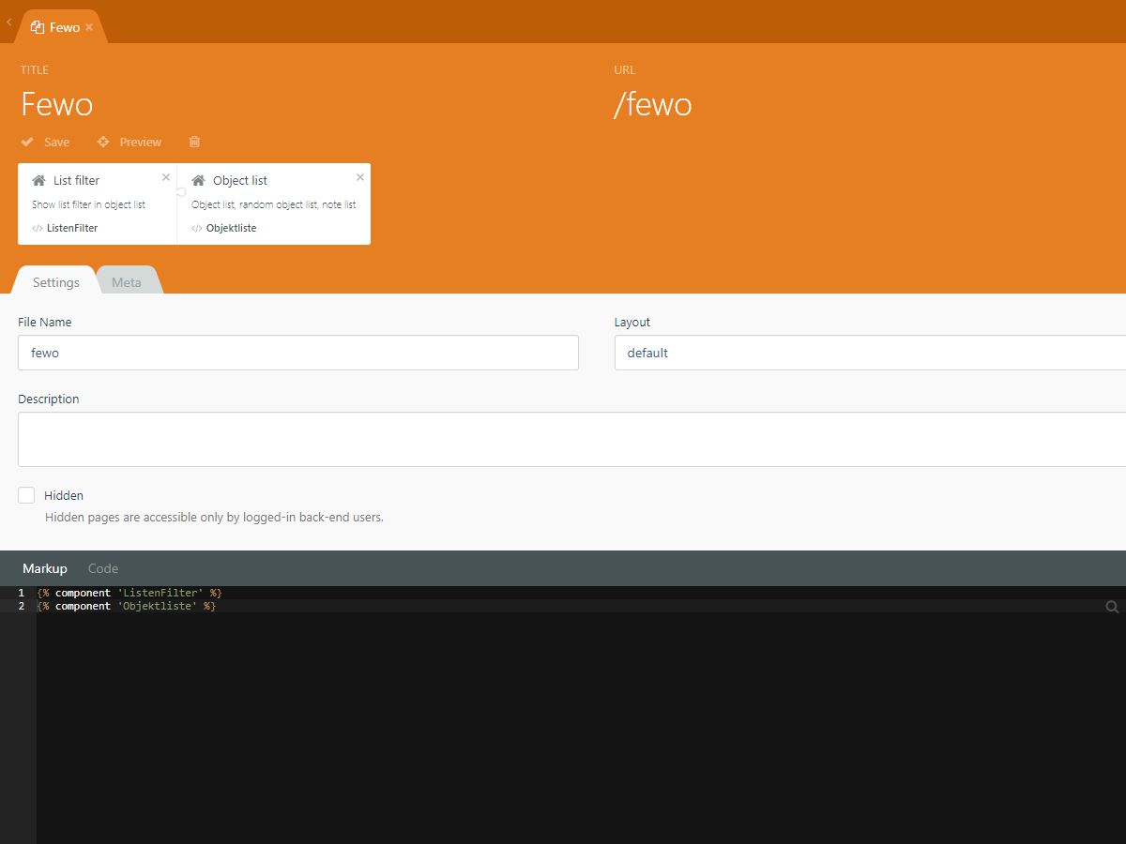Close the Fewo tab
The image size is (1126, 844).
89,27
